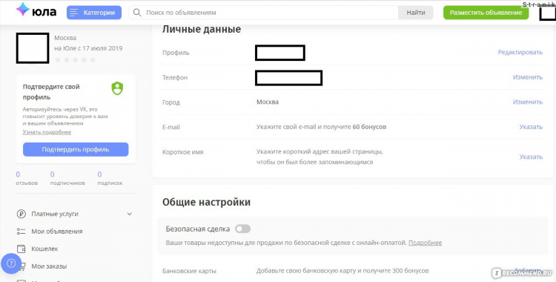The height and width of the screenshot is (282, 556).
Task: Click 'на Юле с 17 июля 2019' text
Action: (x=88, y=48)
